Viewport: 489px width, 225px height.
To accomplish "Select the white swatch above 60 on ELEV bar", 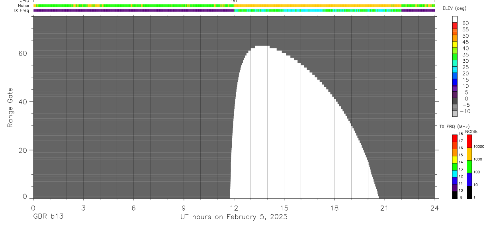I will [455, 19].
